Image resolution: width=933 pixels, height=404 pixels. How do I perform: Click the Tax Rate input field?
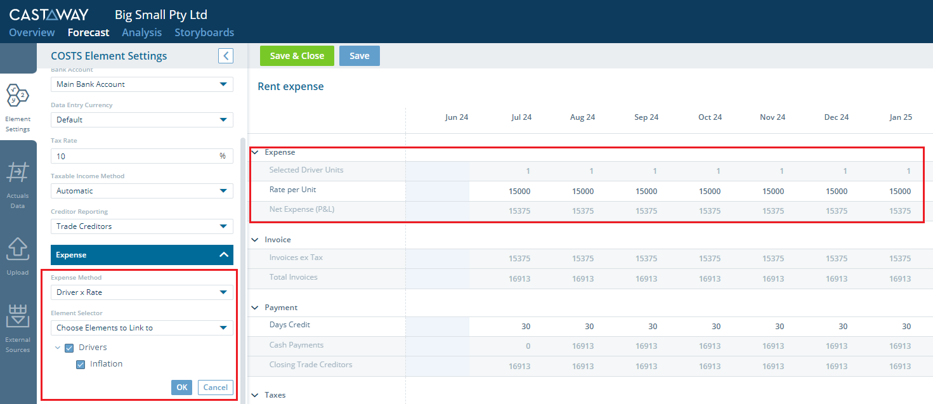[142, 156]
